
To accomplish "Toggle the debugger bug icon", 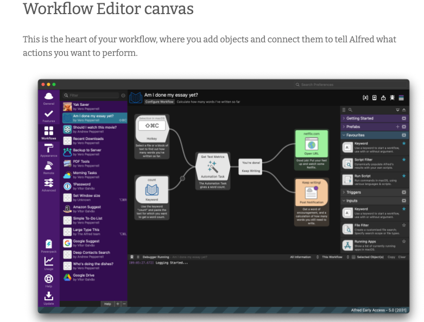I will click(x=392, y=98).
